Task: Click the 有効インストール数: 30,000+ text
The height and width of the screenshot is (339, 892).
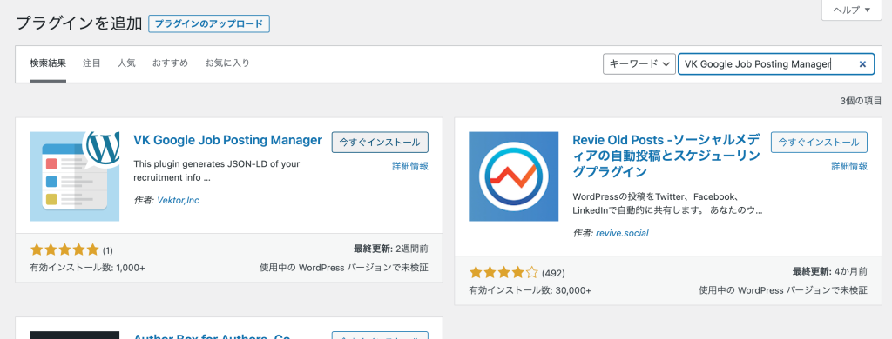Action: (530, 290)
